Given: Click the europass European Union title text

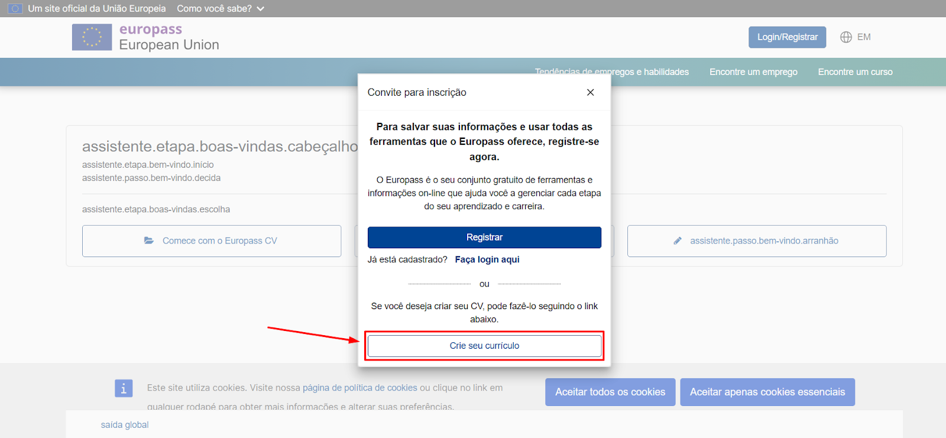Looking at the screenshot, I should pos(169,37).
